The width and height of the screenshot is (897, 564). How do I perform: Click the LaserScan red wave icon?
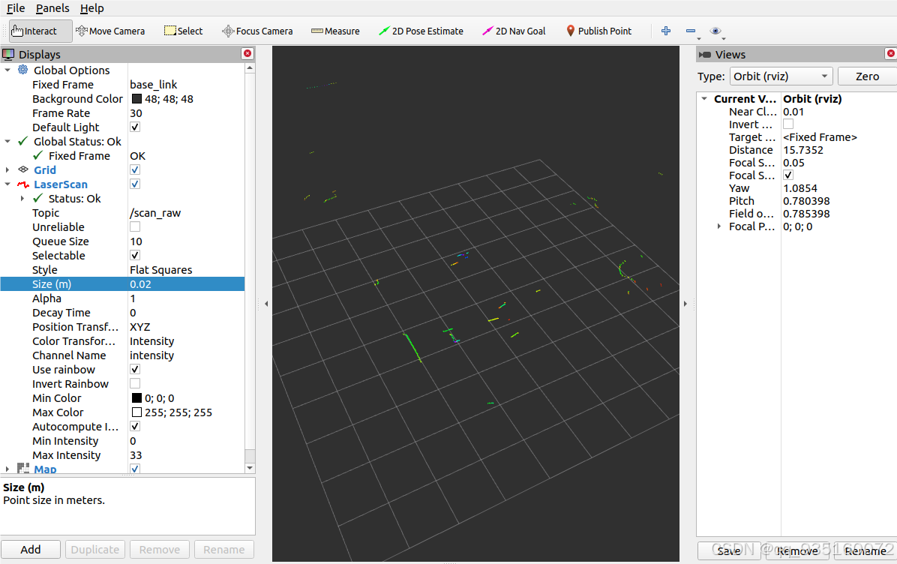[x=23, y=184]
